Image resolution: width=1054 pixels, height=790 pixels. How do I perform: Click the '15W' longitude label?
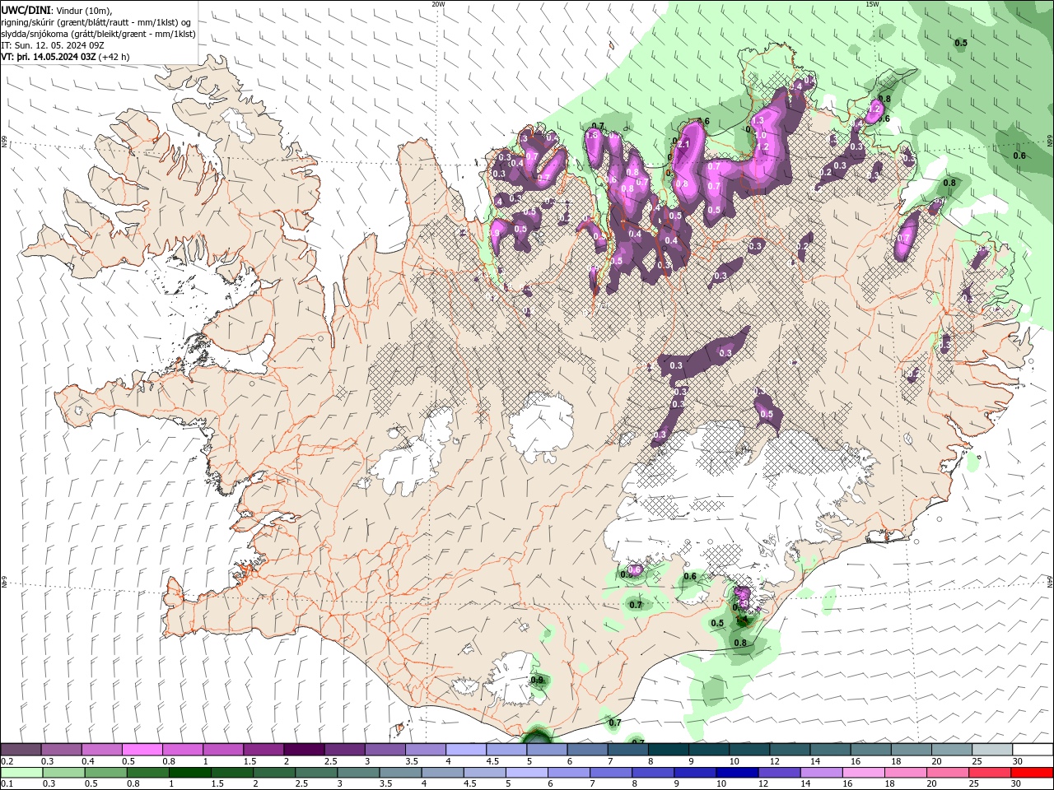click(872, 4)
